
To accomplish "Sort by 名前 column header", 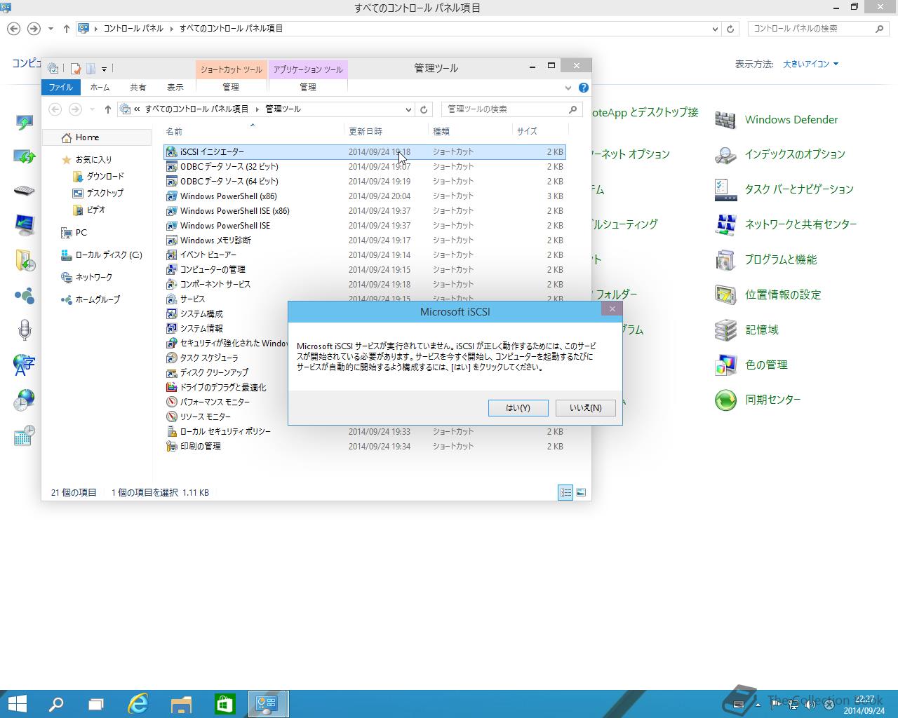I will pos(253,131).
